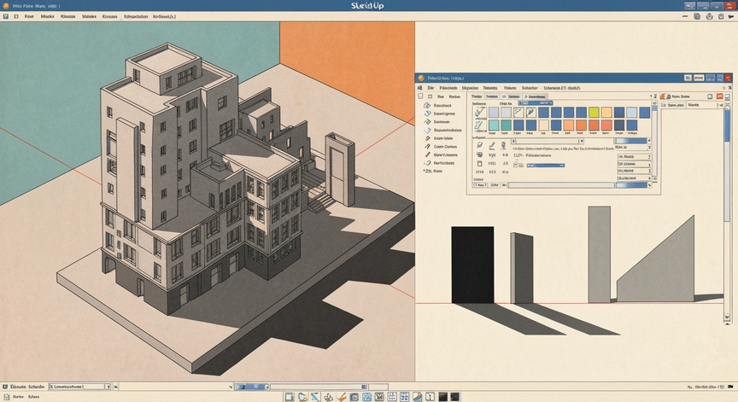Click the flag icon at the bottom right corner
This screenshot has width=738, height=402.
pyautogui.click(x=730, y=387)
